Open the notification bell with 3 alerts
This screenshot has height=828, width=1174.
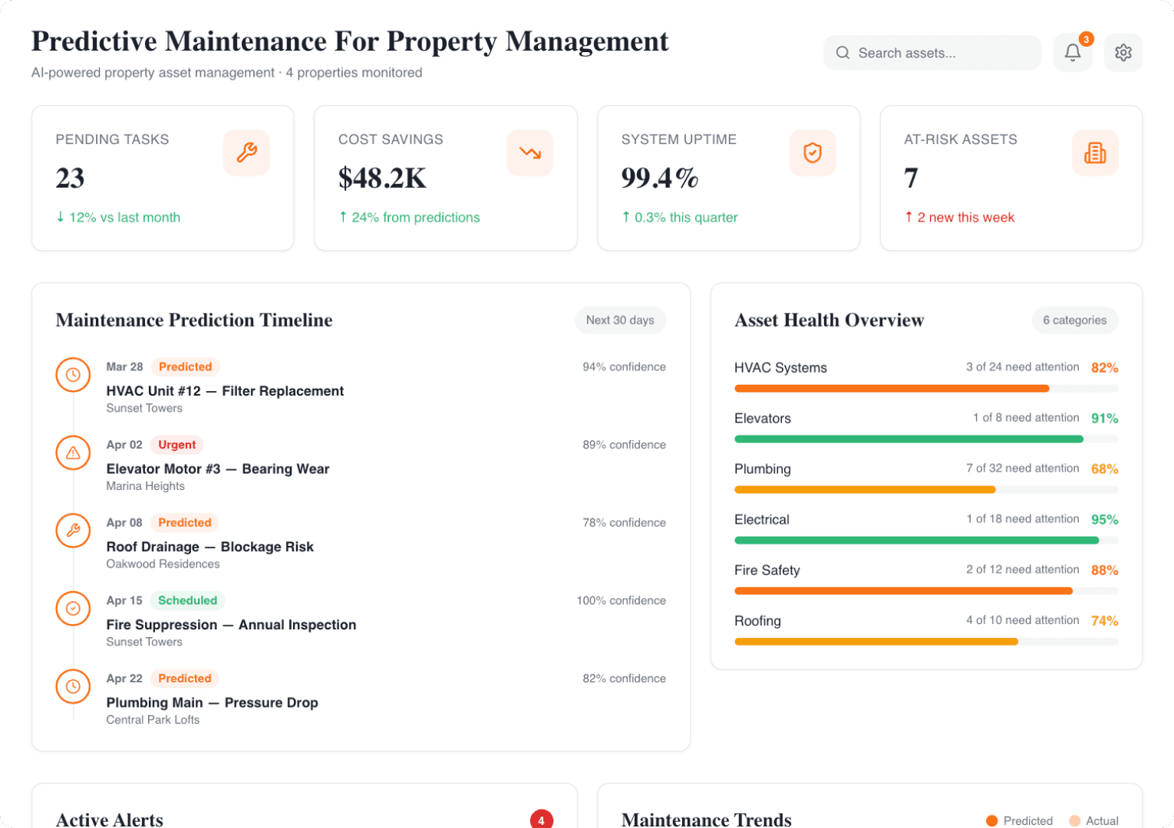(1073, 52)
